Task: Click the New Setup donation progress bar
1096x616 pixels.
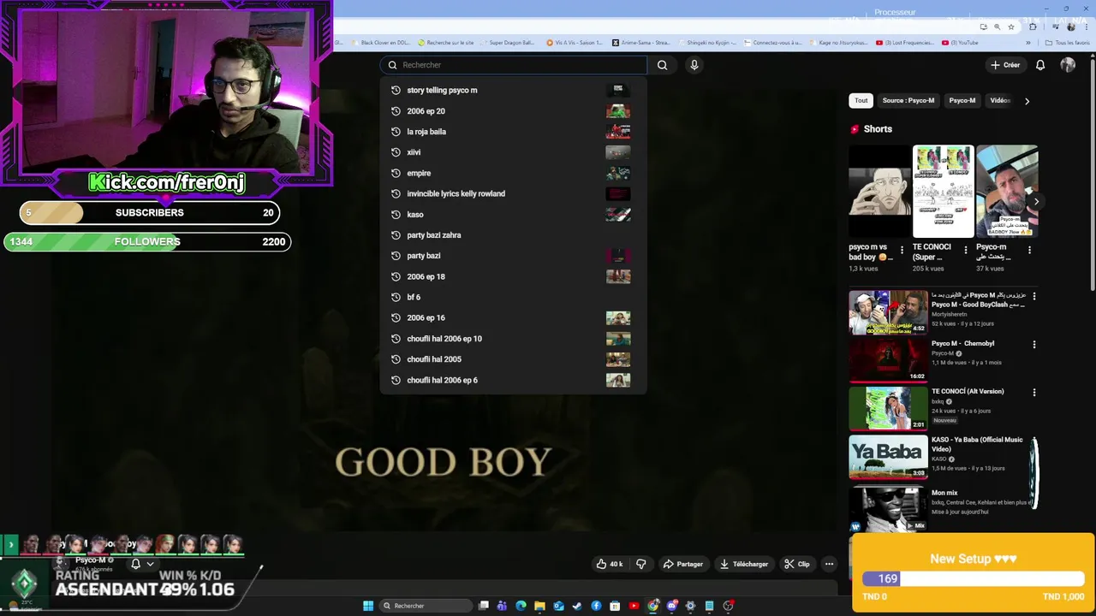Action: tap(974, 578)
